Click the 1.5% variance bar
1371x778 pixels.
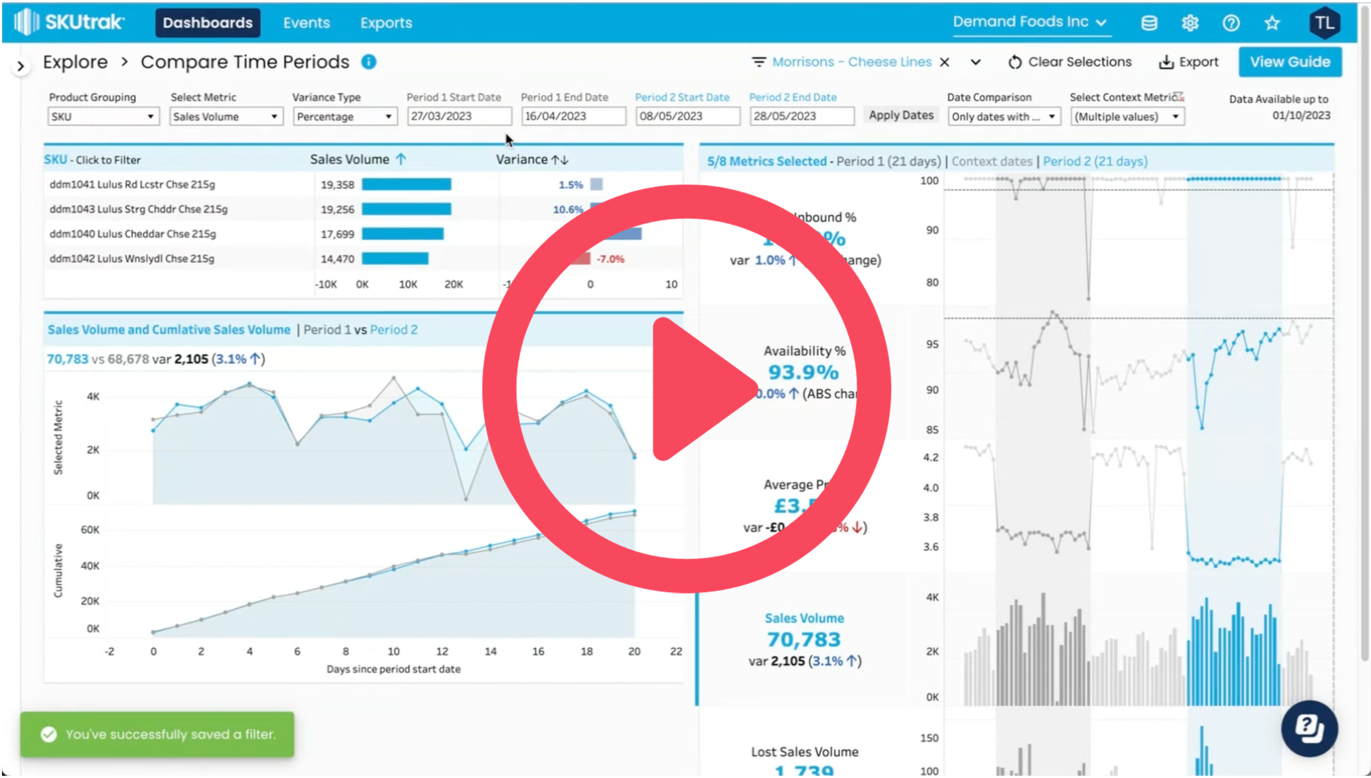pyautogui.click(x=596, y=184)
